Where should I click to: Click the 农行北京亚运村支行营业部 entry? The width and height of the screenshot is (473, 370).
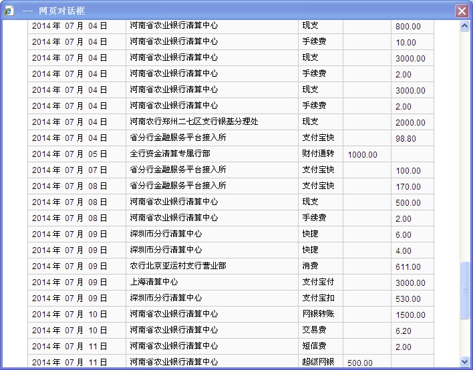[x=178, y=266]
